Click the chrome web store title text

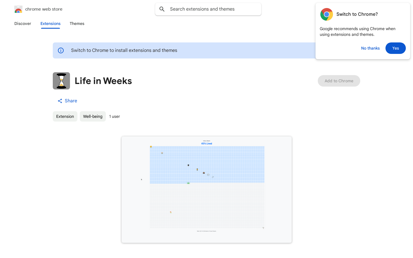[x=44, y=9]
